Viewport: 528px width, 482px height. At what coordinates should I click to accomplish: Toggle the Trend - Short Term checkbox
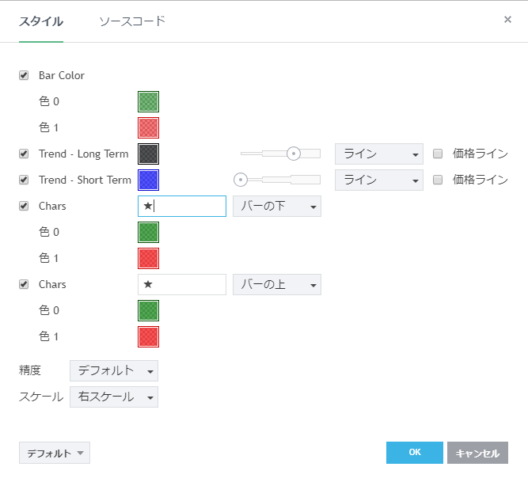[24, 180]
